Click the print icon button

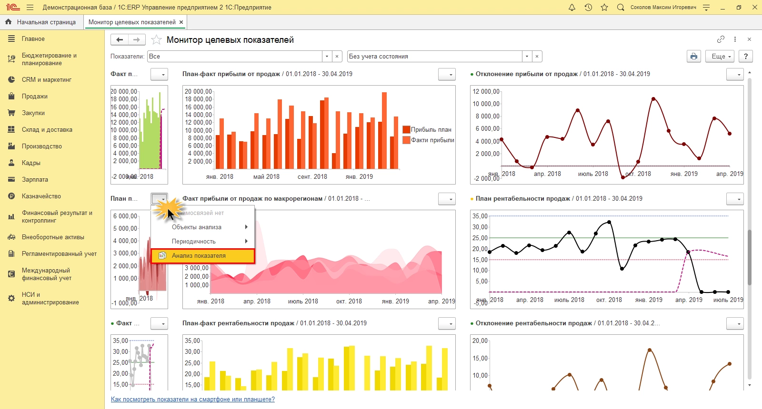(x=694, y=56)
